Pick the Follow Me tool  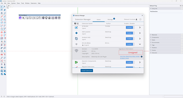click(x=5, y=35)
